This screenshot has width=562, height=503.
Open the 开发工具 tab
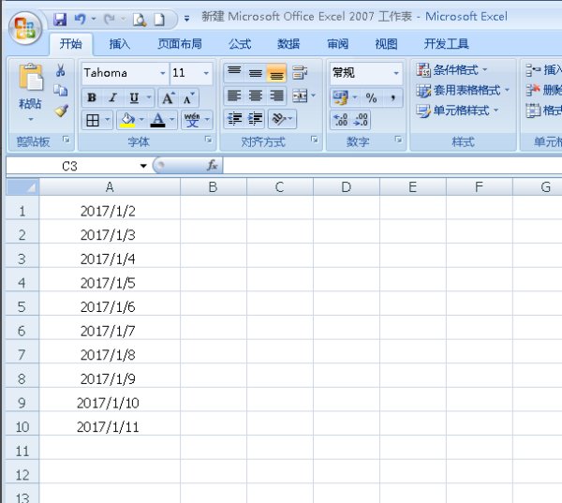(x=446, y=44)
